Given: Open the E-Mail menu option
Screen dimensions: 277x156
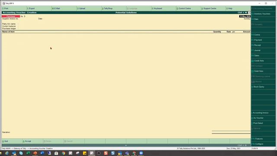Looking at the screenshot, I should pos(56,9).
